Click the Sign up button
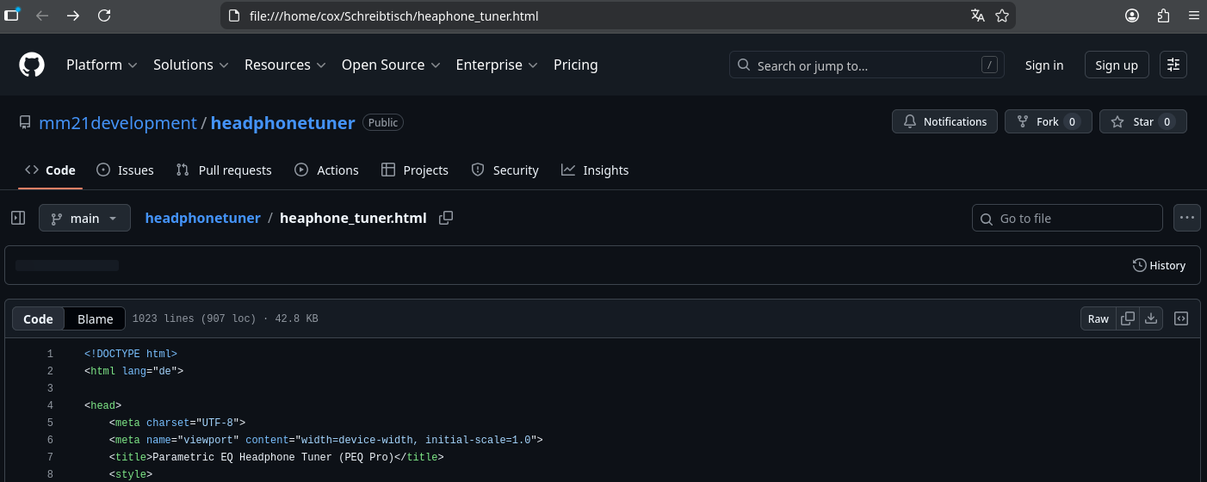This screenshot has height=482, width=1207. pyautogui.click(x=1117, y=65)
